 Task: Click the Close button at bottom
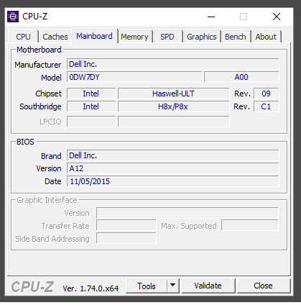(263, 286)
